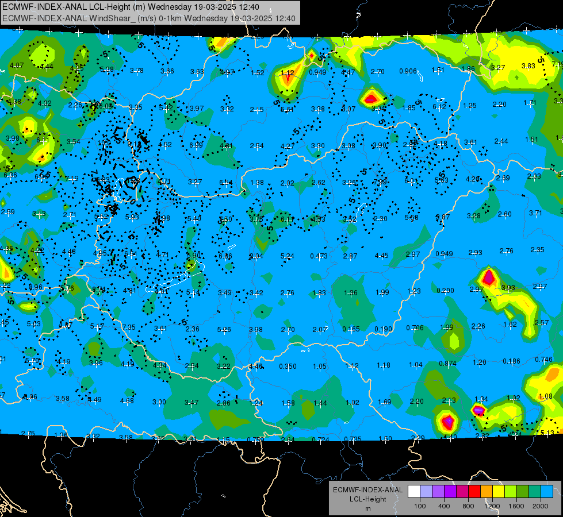Click the wind shear value 0.759
Image resolution: width=563 pixels, height=517 pixels.
click(256, 439)
